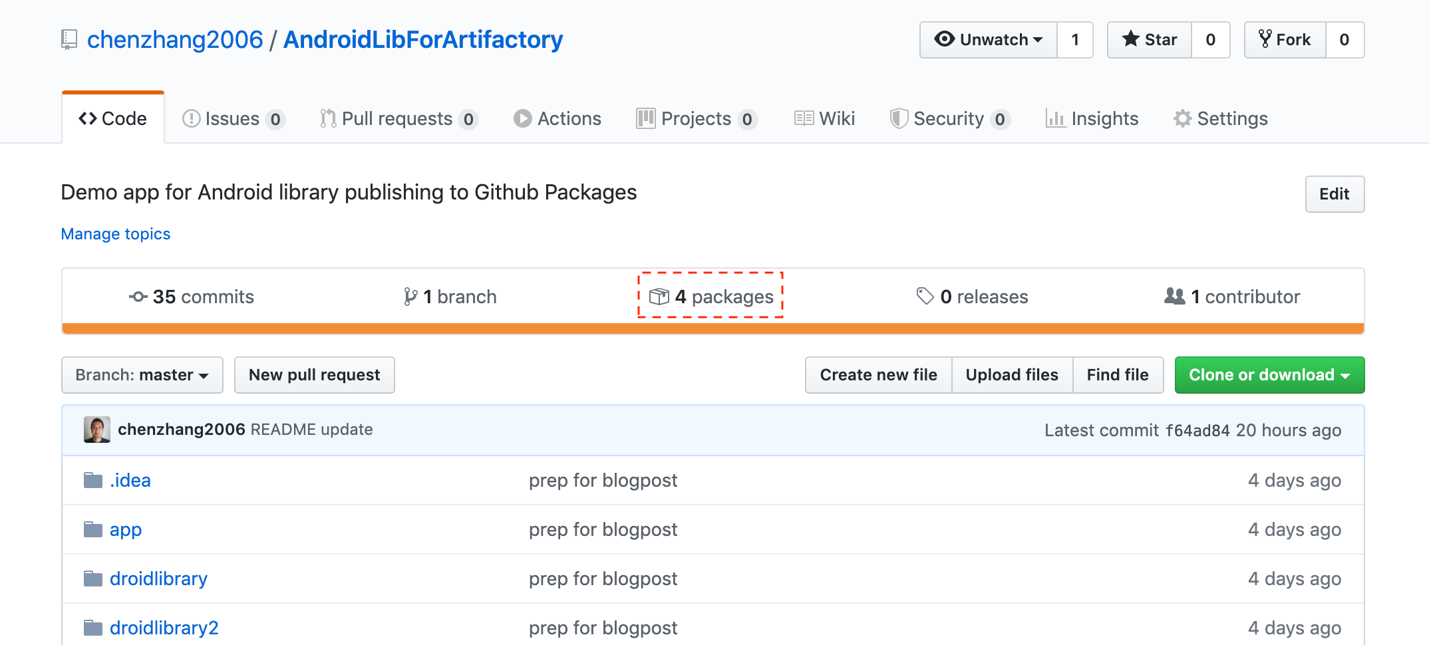The height and width of the screenshot is (645, 1429).
Task: Expand the Branch: master selector
Action: (142, 375)
